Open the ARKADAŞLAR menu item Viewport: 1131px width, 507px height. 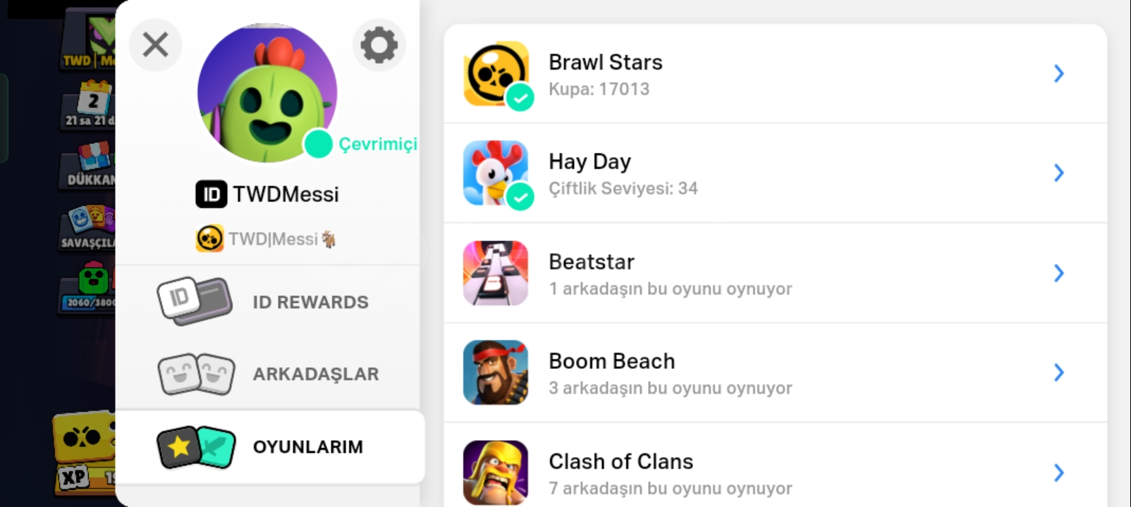pos(268,374)
